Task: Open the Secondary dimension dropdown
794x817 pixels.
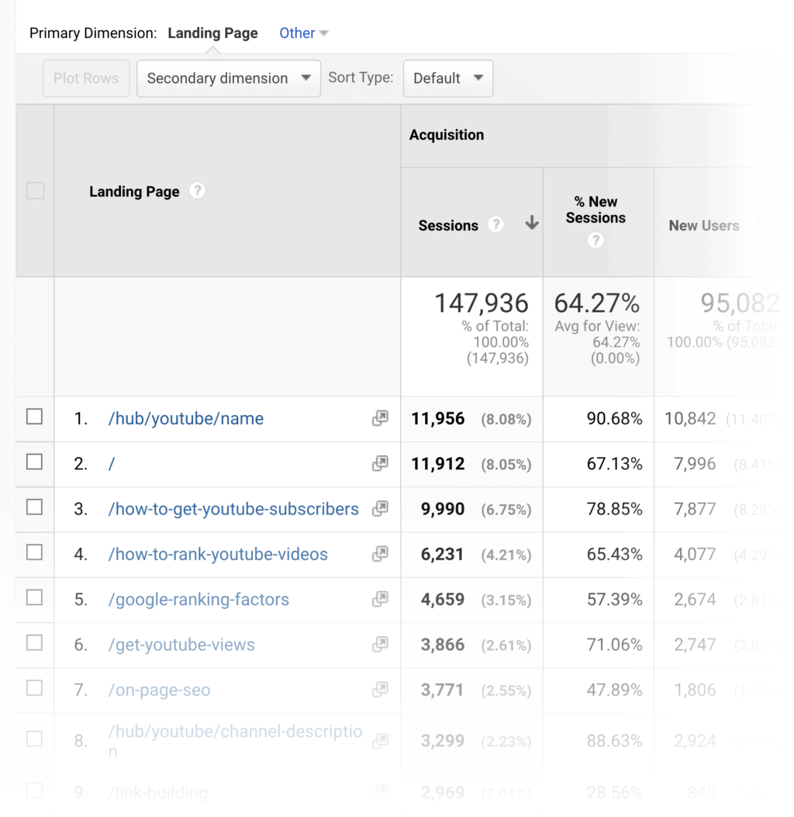Action: (x=228, y=78)
